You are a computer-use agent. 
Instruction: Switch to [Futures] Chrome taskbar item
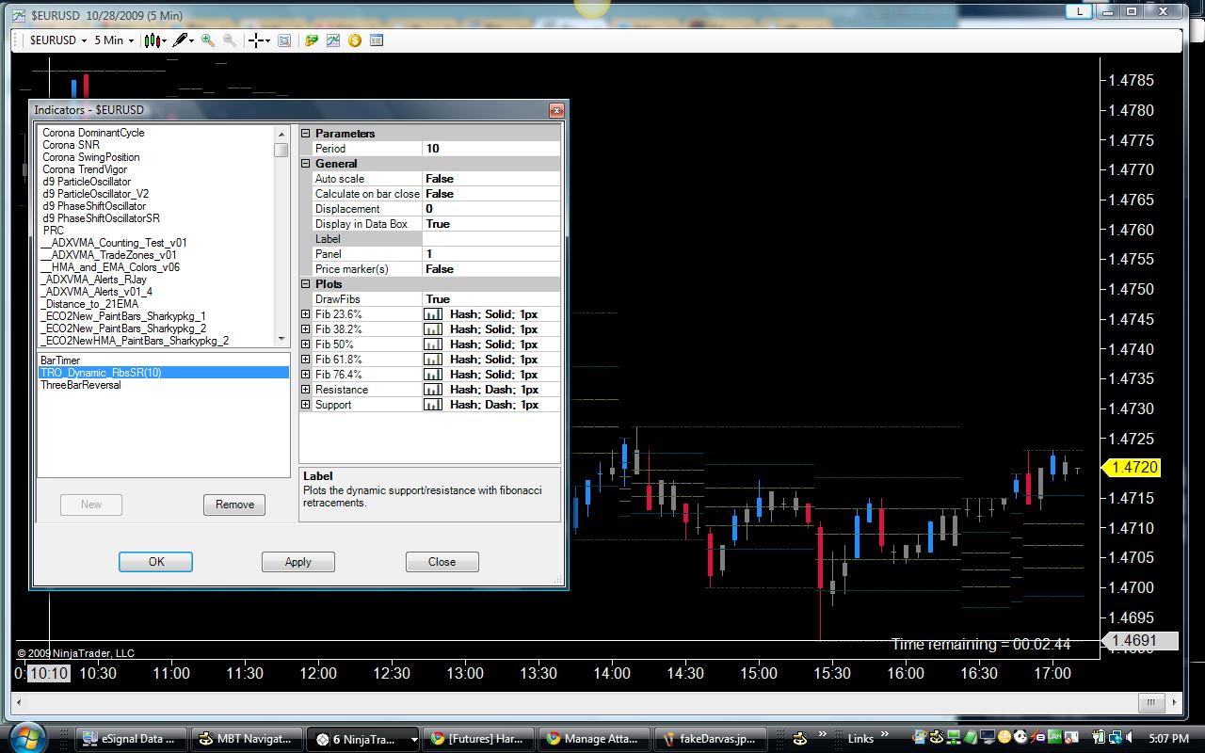479,739
